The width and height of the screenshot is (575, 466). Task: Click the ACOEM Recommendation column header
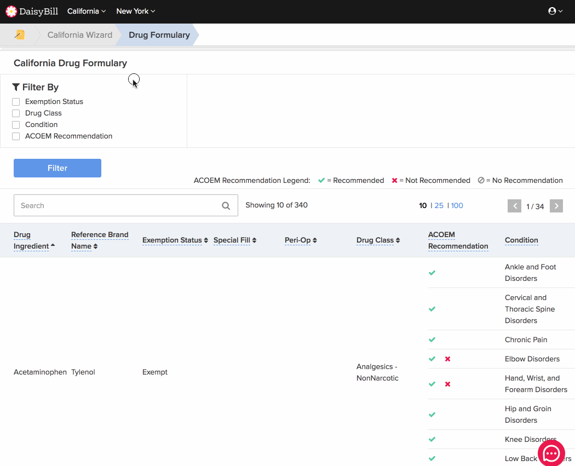pyautogui.click(x=458, y=240)
